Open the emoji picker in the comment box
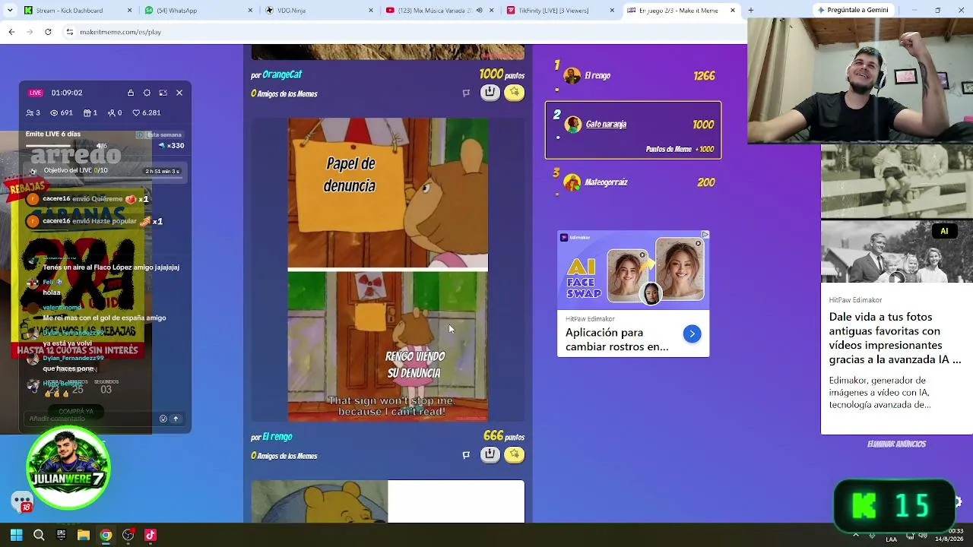The width and height of the screenshot is (973, 547). point(163,419)
